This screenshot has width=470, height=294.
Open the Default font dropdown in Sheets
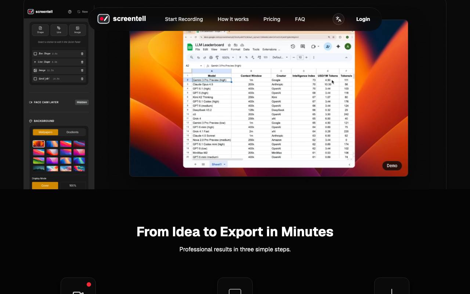pyautogui.click(x=280, y=57)
